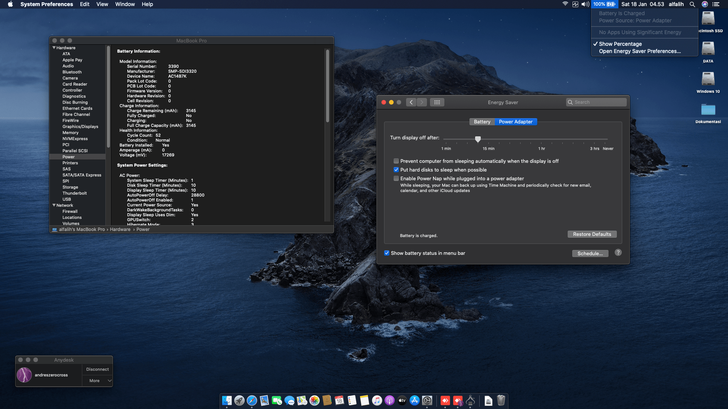Open Finder from the dock

tap(227, 400)
